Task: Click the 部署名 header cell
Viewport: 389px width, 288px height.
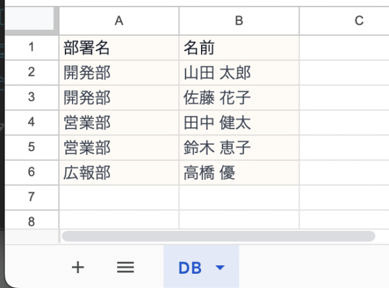Action: pyautogui.click(x=119, y=47)
